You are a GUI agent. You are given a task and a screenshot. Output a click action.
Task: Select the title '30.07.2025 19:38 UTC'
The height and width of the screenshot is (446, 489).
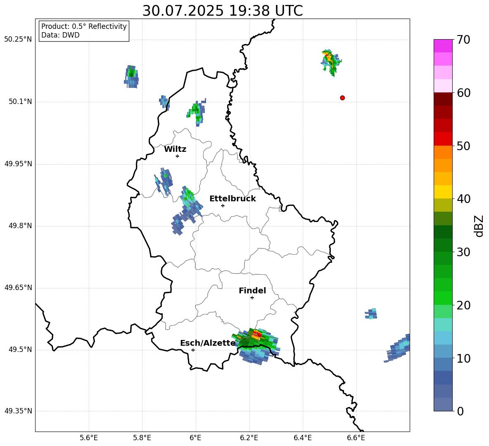pyautogui.click(x=223, y=11)
